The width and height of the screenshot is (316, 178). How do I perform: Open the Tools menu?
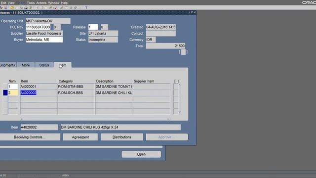tap(31, 3)
